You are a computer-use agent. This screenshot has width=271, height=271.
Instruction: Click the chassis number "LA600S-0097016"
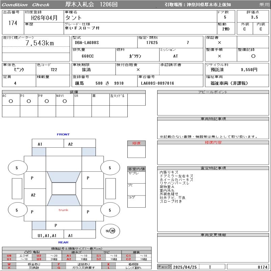pos(158,83)
